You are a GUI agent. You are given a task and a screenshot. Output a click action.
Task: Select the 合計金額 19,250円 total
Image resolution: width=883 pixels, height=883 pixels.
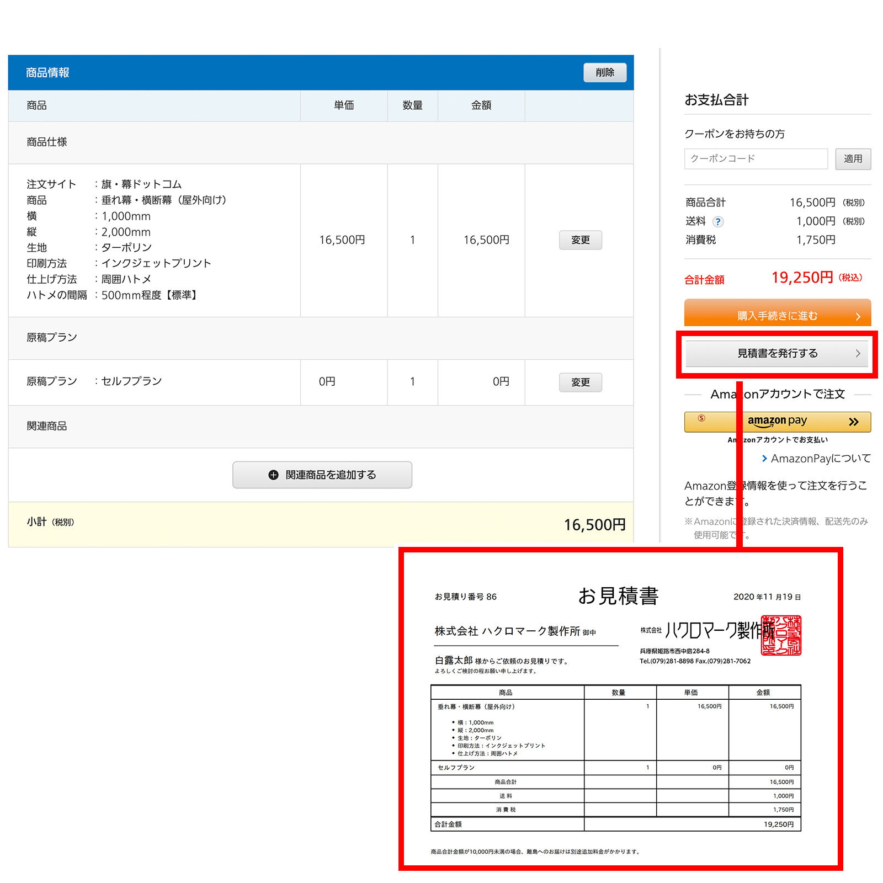pos(802,278)
